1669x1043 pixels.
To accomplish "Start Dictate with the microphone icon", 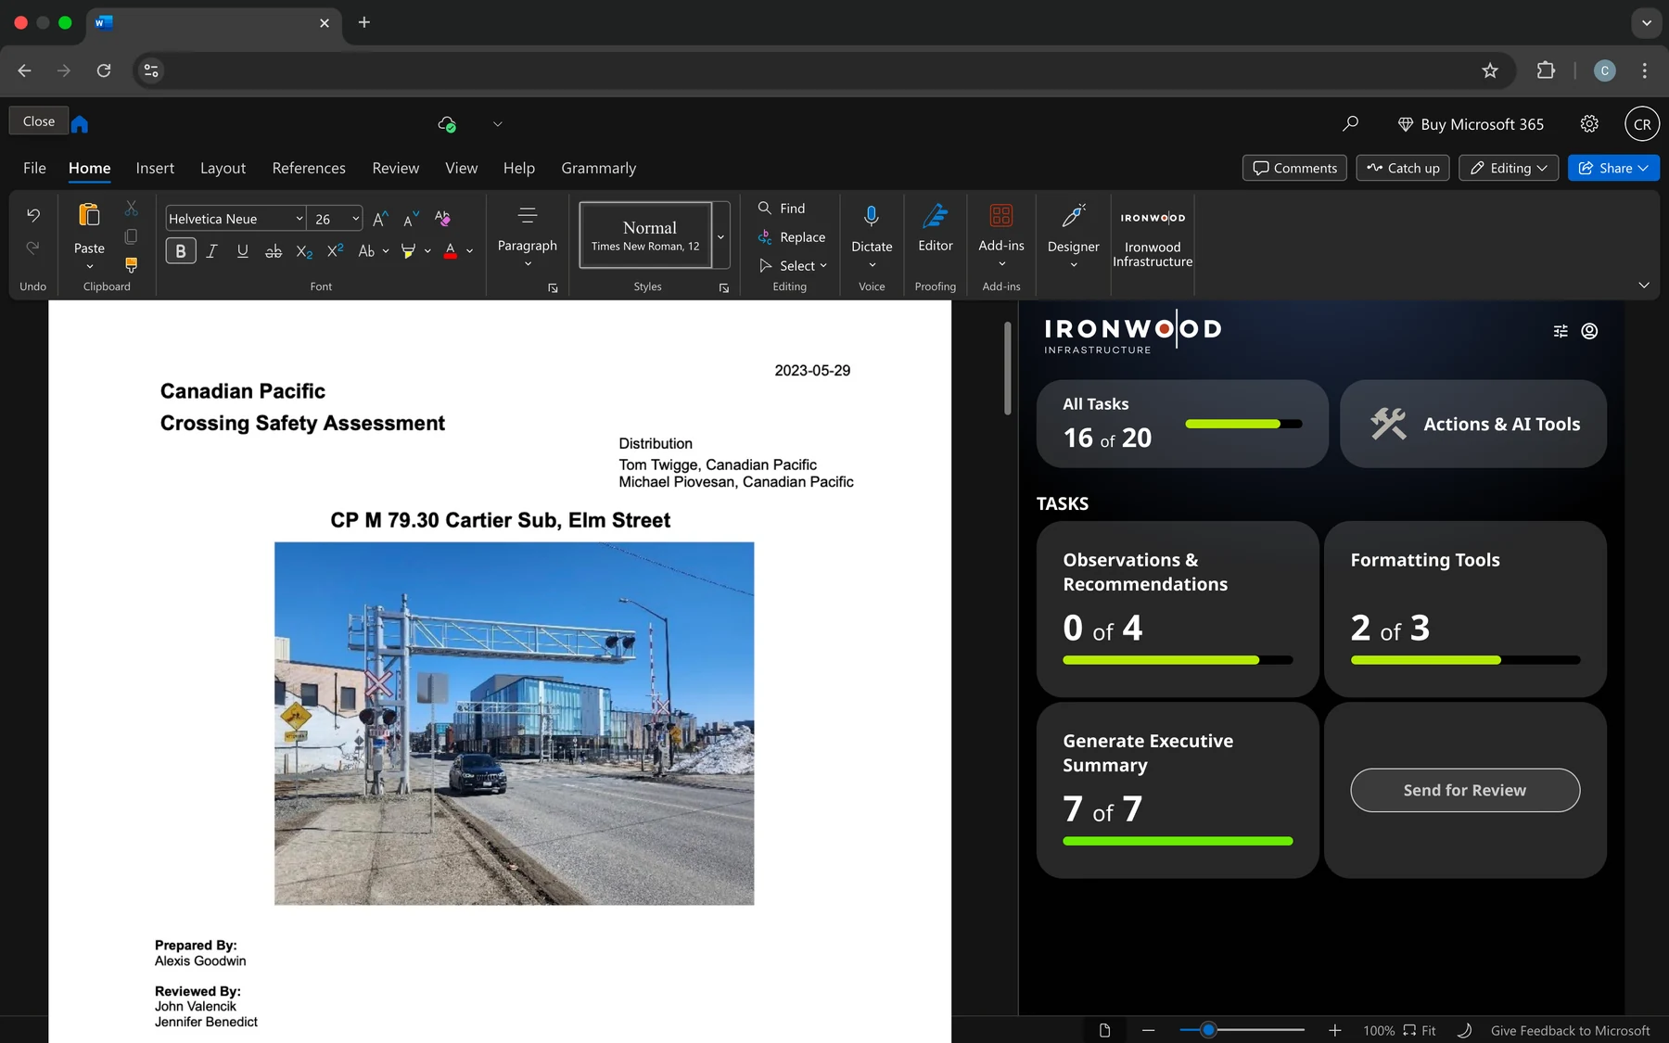I will pyautogui.click(x=872, y=216).
